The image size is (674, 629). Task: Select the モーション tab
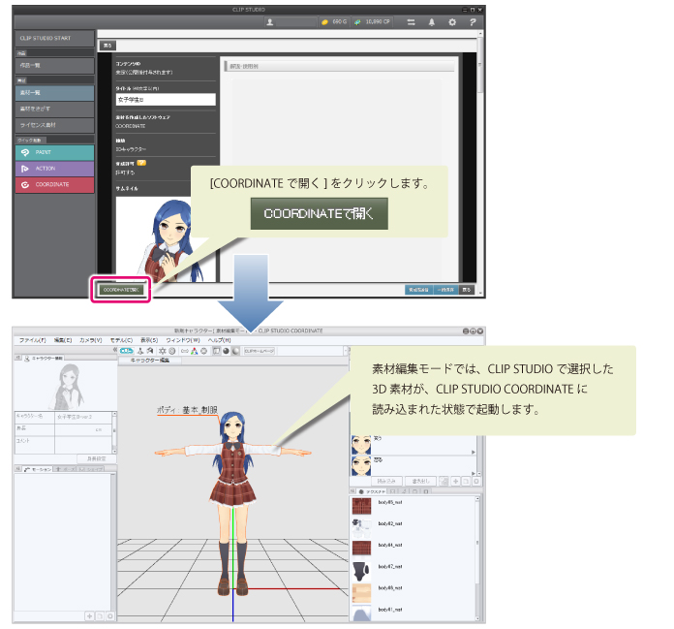click(x=38, y=469)
